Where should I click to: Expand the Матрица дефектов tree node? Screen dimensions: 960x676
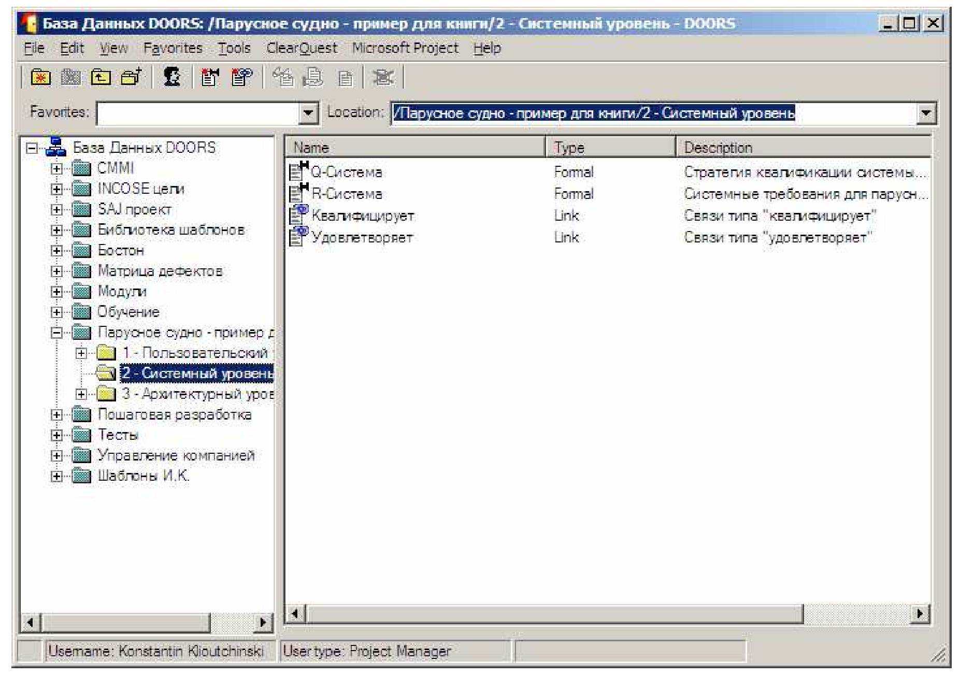[x=56, y=271]
